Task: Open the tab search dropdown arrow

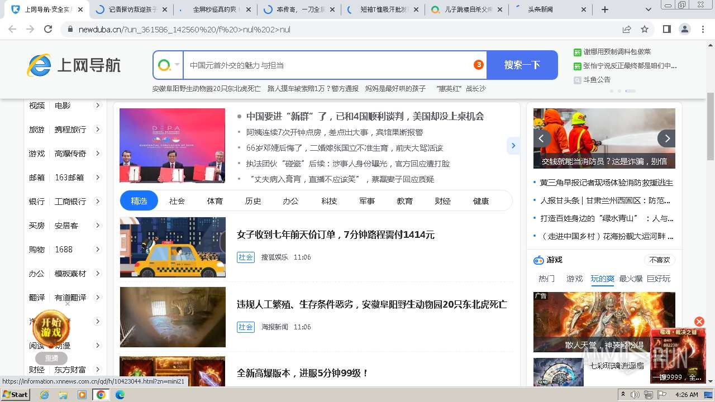Action: coord(649,9)
